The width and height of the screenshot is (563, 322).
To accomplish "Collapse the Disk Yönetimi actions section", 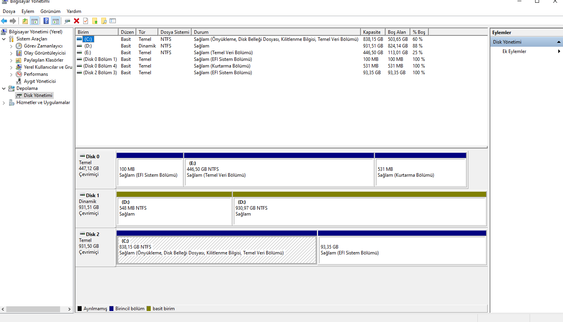I will pyautogui.click(x=559, y=42).
